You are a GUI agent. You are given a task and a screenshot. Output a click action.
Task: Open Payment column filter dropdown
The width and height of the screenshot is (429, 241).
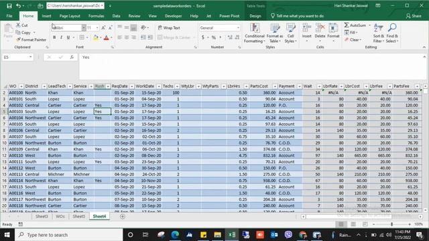(x=299, y=86)
